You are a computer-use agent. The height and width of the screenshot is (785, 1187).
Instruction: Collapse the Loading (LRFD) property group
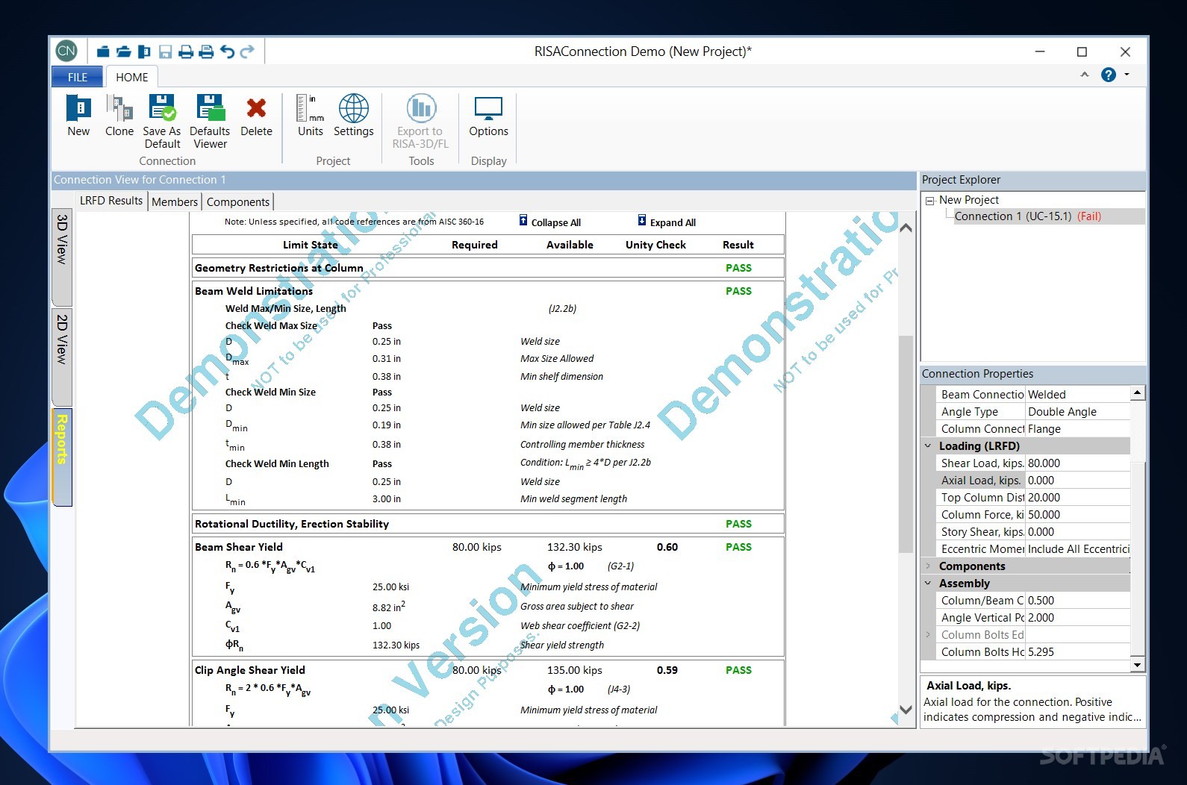click(x=928, y=445)
